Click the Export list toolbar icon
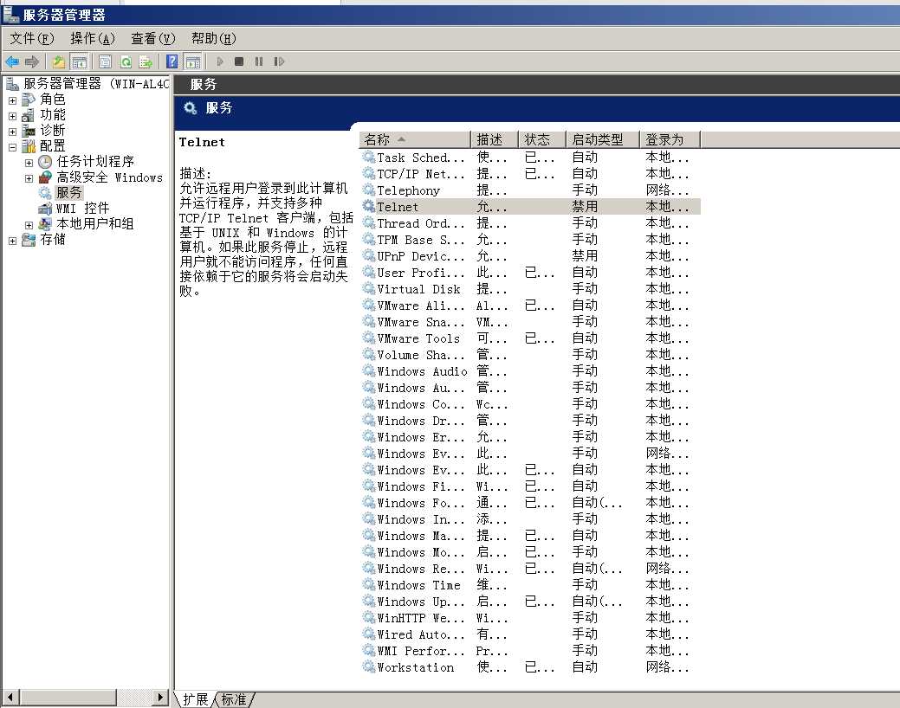The width and height of the screenshot is (900, 708). tap(146, 61)
